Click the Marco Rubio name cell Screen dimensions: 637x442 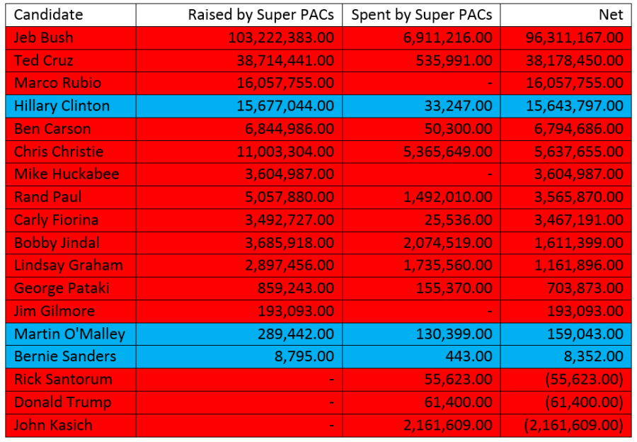click(x=57, y=83)
